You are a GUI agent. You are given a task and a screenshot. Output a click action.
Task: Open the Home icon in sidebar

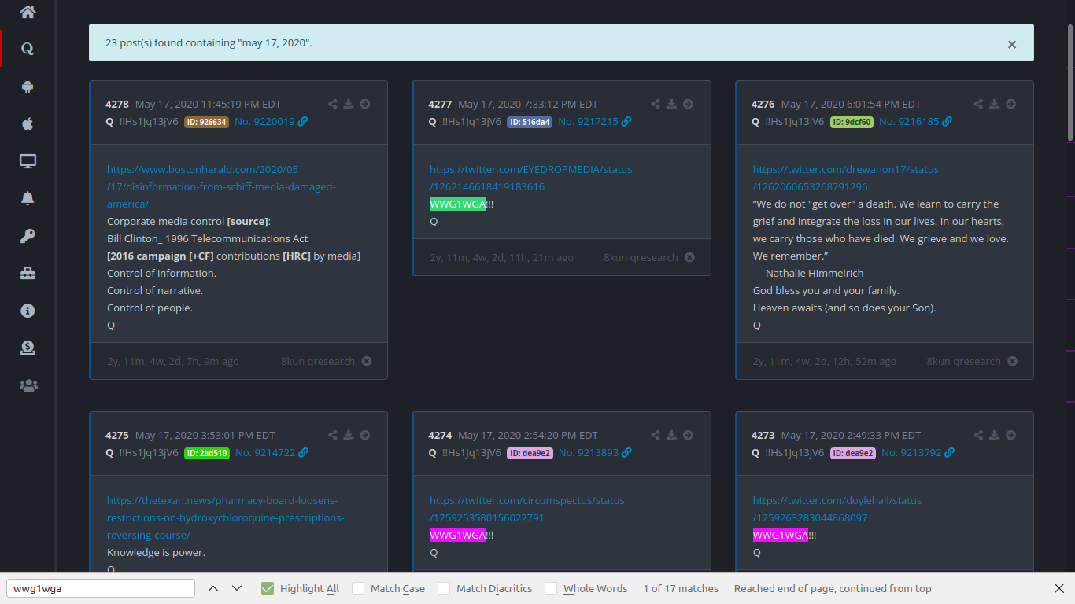28,12
